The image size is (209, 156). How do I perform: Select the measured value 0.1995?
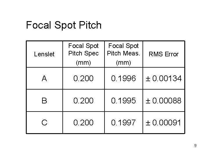123,100
